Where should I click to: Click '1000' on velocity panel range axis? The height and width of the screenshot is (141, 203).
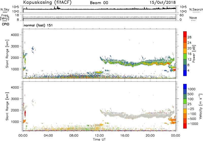[15, 122]
